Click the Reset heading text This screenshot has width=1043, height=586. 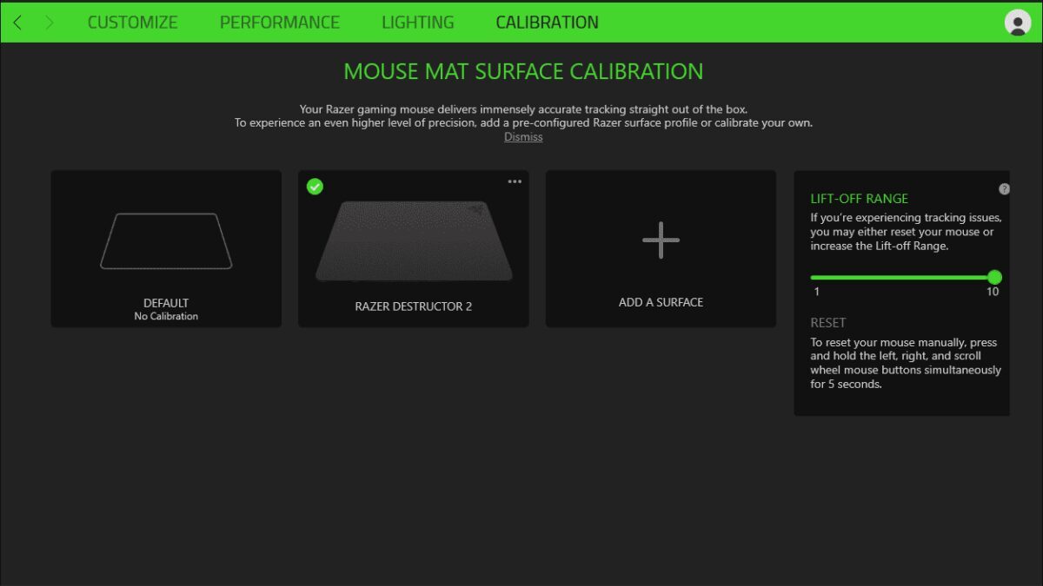828,323
